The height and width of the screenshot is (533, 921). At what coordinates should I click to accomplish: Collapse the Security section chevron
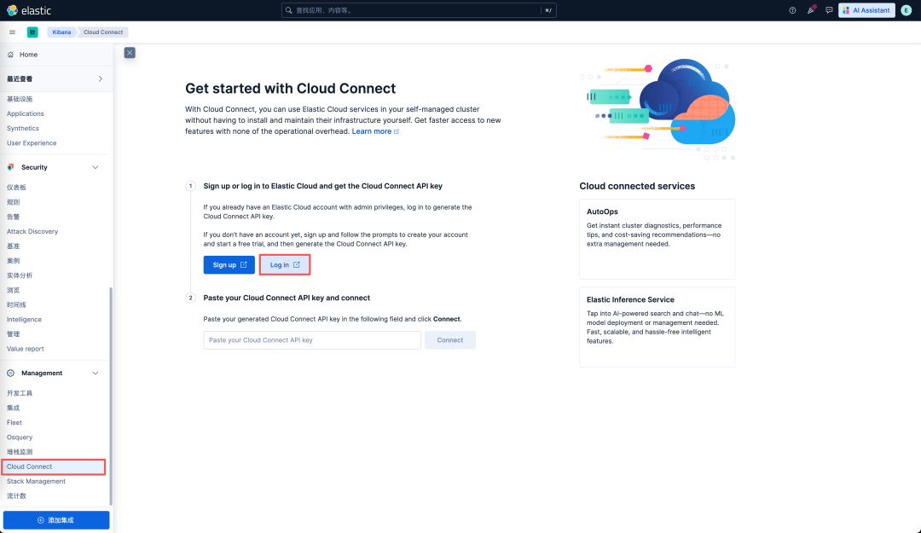click(96, 167)
